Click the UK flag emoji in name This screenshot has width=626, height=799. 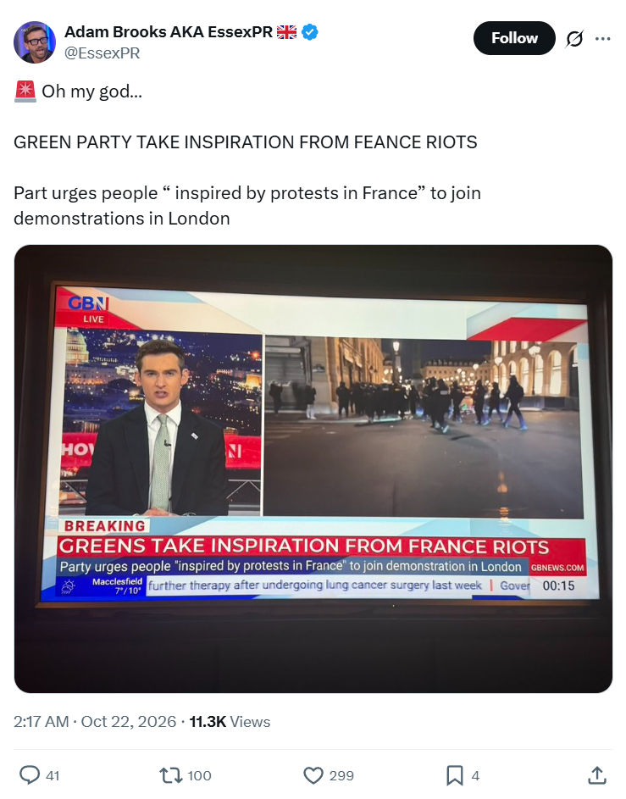point(286,32)
